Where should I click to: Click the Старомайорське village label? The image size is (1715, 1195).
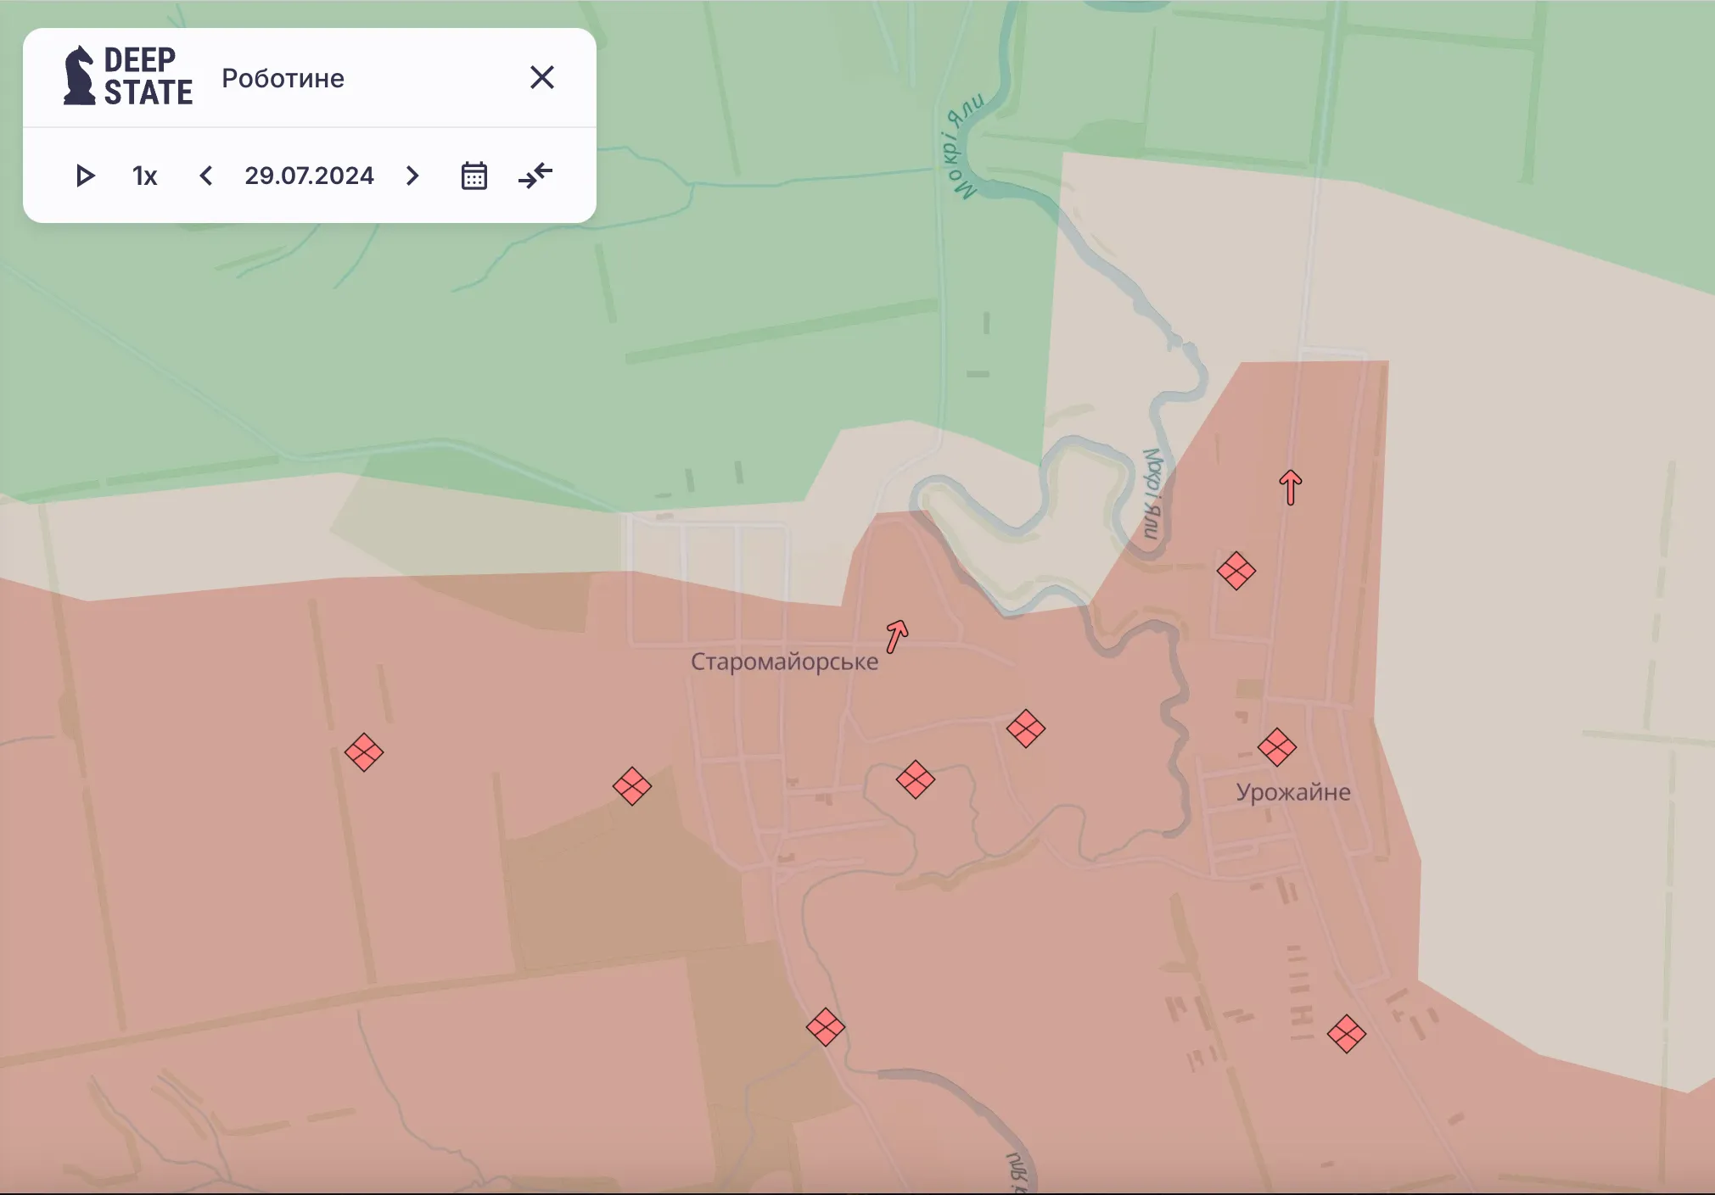784,662
